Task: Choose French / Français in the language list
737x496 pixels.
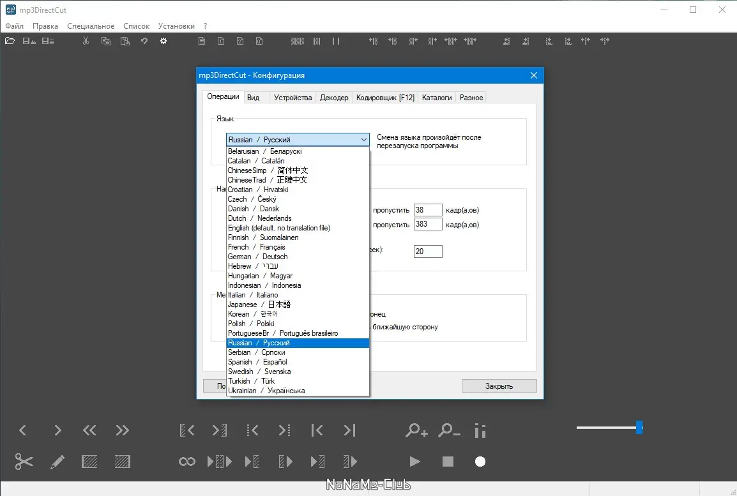Action: 298,247
